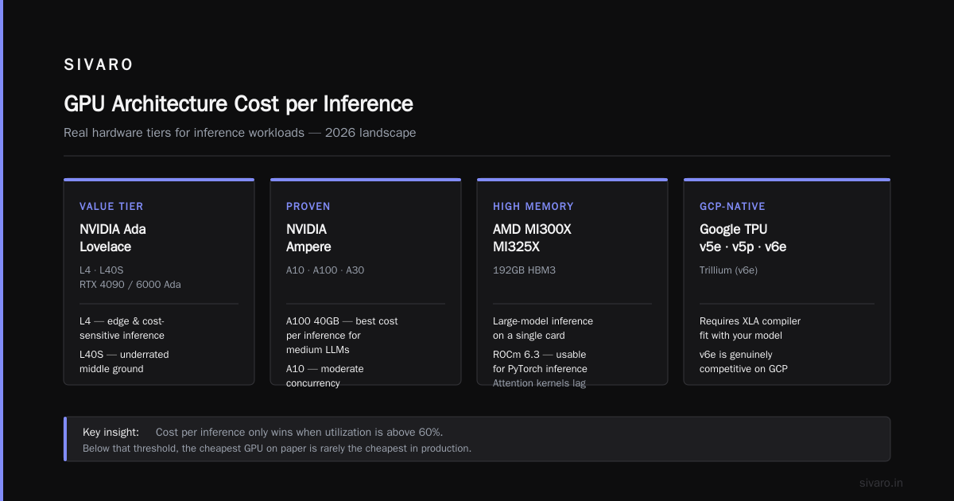Click the GCP-NATIVE label
The height and width of the screenshot is (501, 954).
[x=732, y=206]
